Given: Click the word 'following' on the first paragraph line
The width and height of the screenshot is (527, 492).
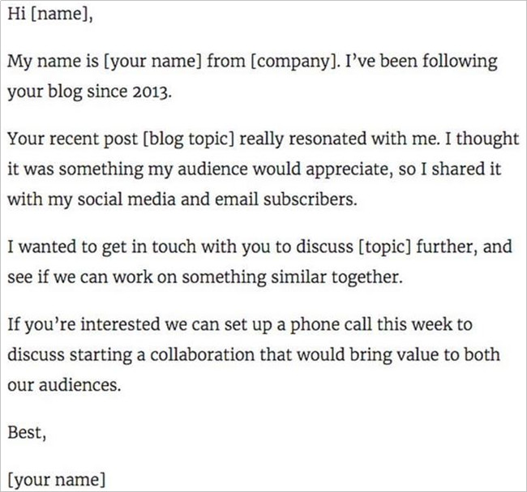Looking at the screenshot, I should (460, 61).
